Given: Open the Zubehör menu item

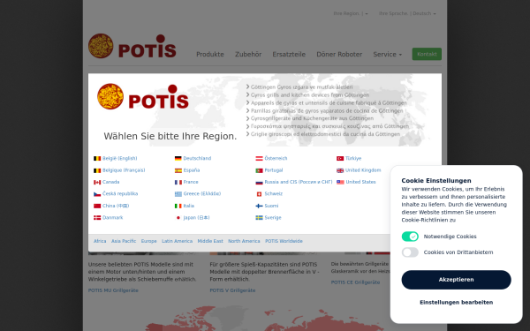Looking at the screenshot, I should coord(248,54).
